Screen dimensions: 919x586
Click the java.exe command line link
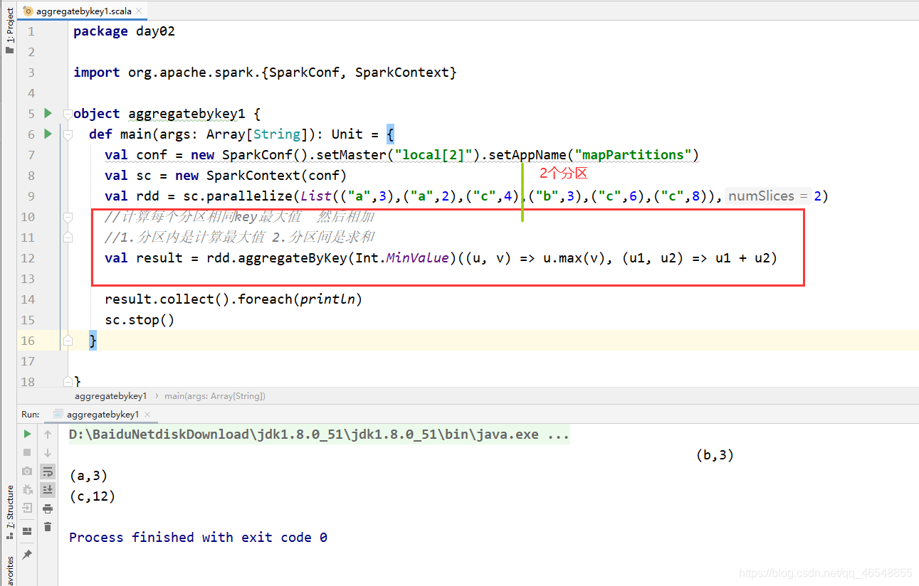click(x=319, y=435)
